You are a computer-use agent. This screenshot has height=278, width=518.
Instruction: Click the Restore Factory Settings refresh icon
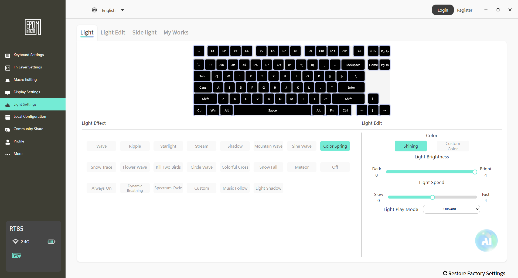[x=445, y=273]
